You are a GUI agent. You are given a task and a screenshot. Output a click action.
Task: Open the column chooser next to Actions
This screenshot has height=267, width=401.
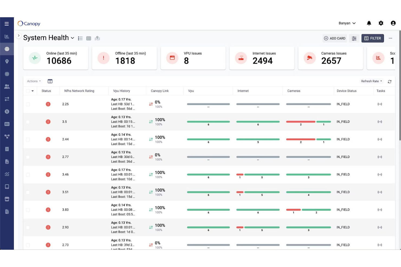(50, 81)
